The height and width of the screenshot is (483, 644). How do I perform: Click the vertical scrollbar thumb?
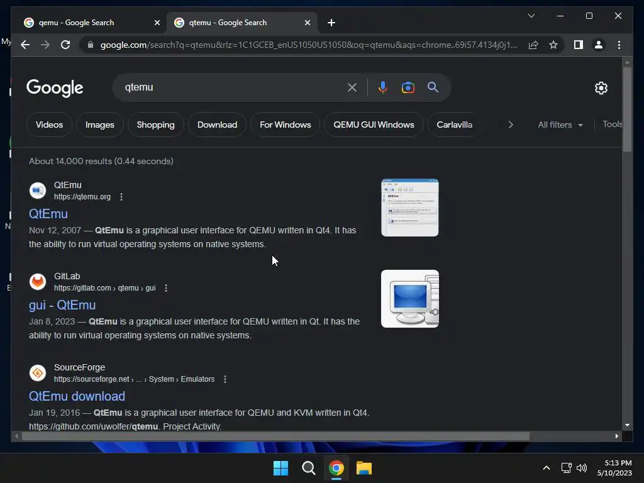627,109
